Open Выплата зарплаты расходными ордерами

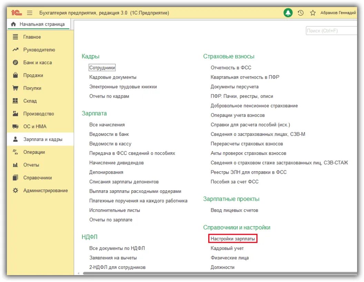pos(135,191)
